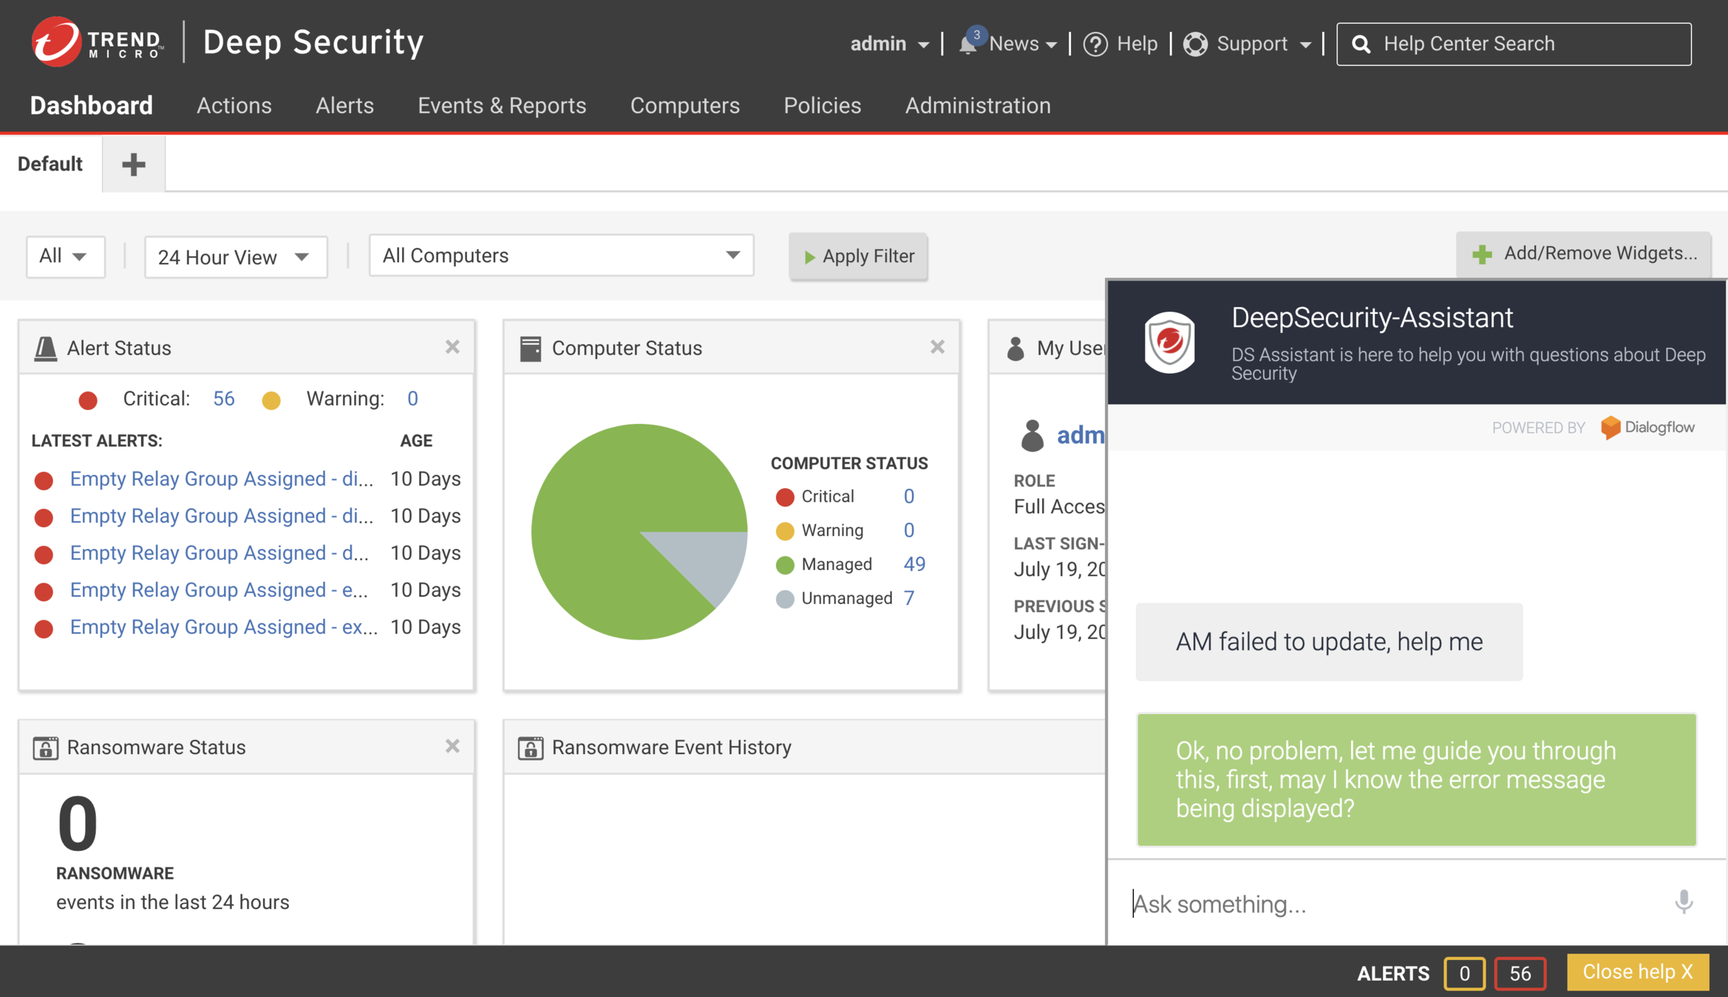This screenshot has height=997, width=1728.
Task: Click the microphone icon in chat
Action: click(x=1683, y=902)
